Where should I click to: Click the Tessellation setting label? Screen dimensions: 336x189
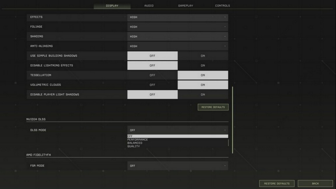(x=41, y=75)
